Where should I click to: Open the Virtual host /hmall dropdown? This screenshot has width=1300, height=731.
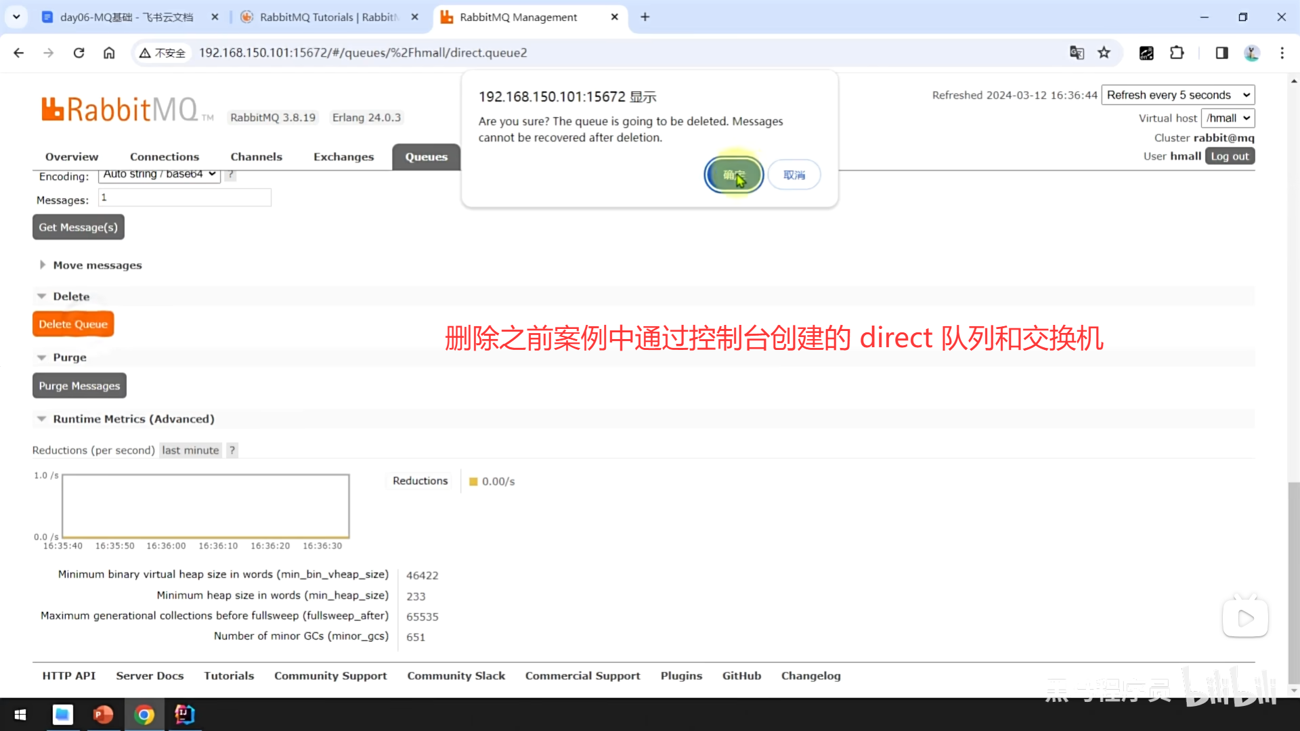(x=1228, y=118)
